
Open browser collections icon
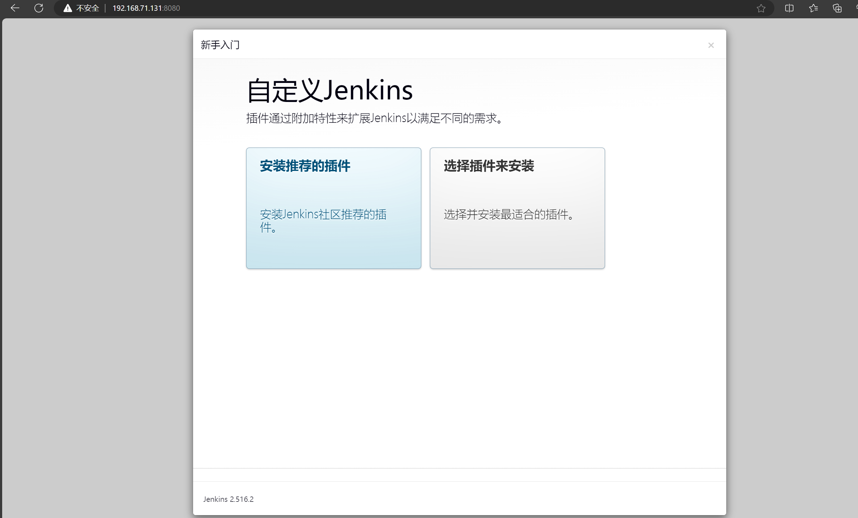coord(837,8)
